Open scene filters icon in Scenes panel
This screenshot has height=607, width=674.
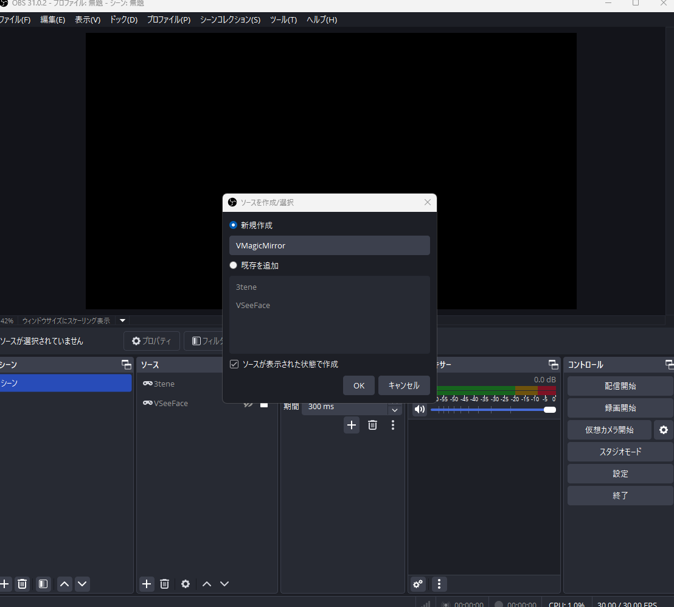[x=43, y=584]
